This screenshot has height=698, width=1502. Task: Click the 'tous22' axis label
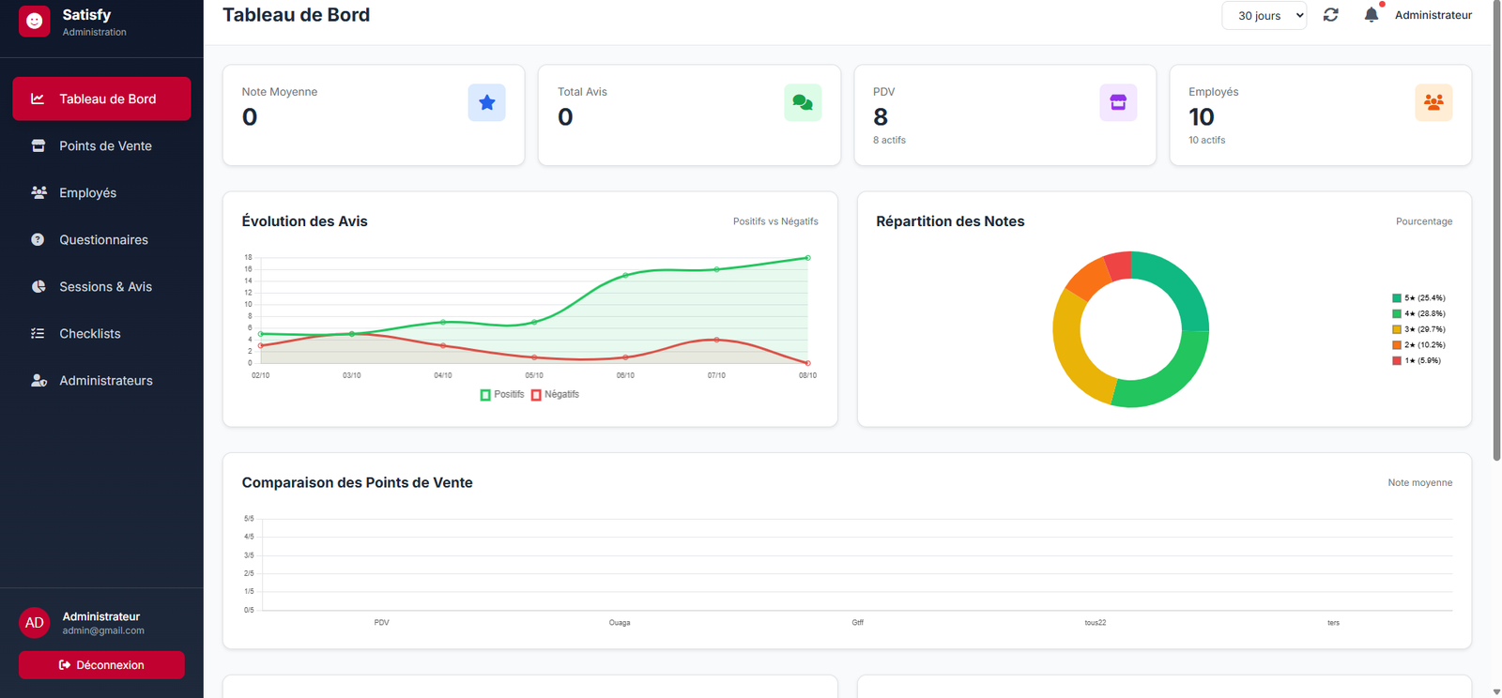pos(1096,623)
